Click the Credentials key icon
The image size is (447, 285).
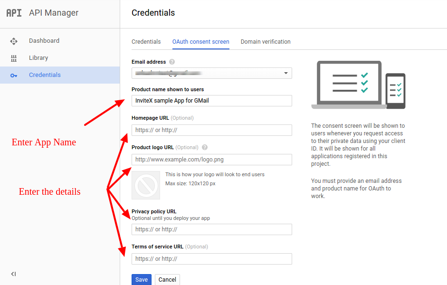click(14, 75)
